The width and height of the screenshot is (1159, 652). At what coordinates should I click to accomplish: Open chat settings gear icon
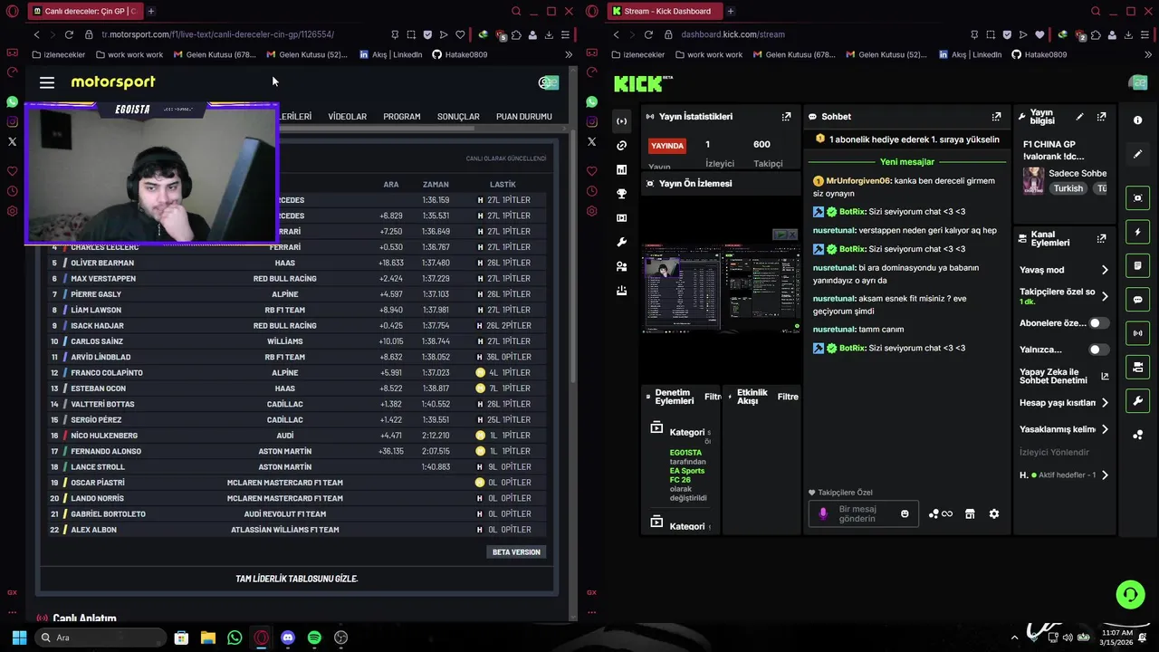pos(994,514)
